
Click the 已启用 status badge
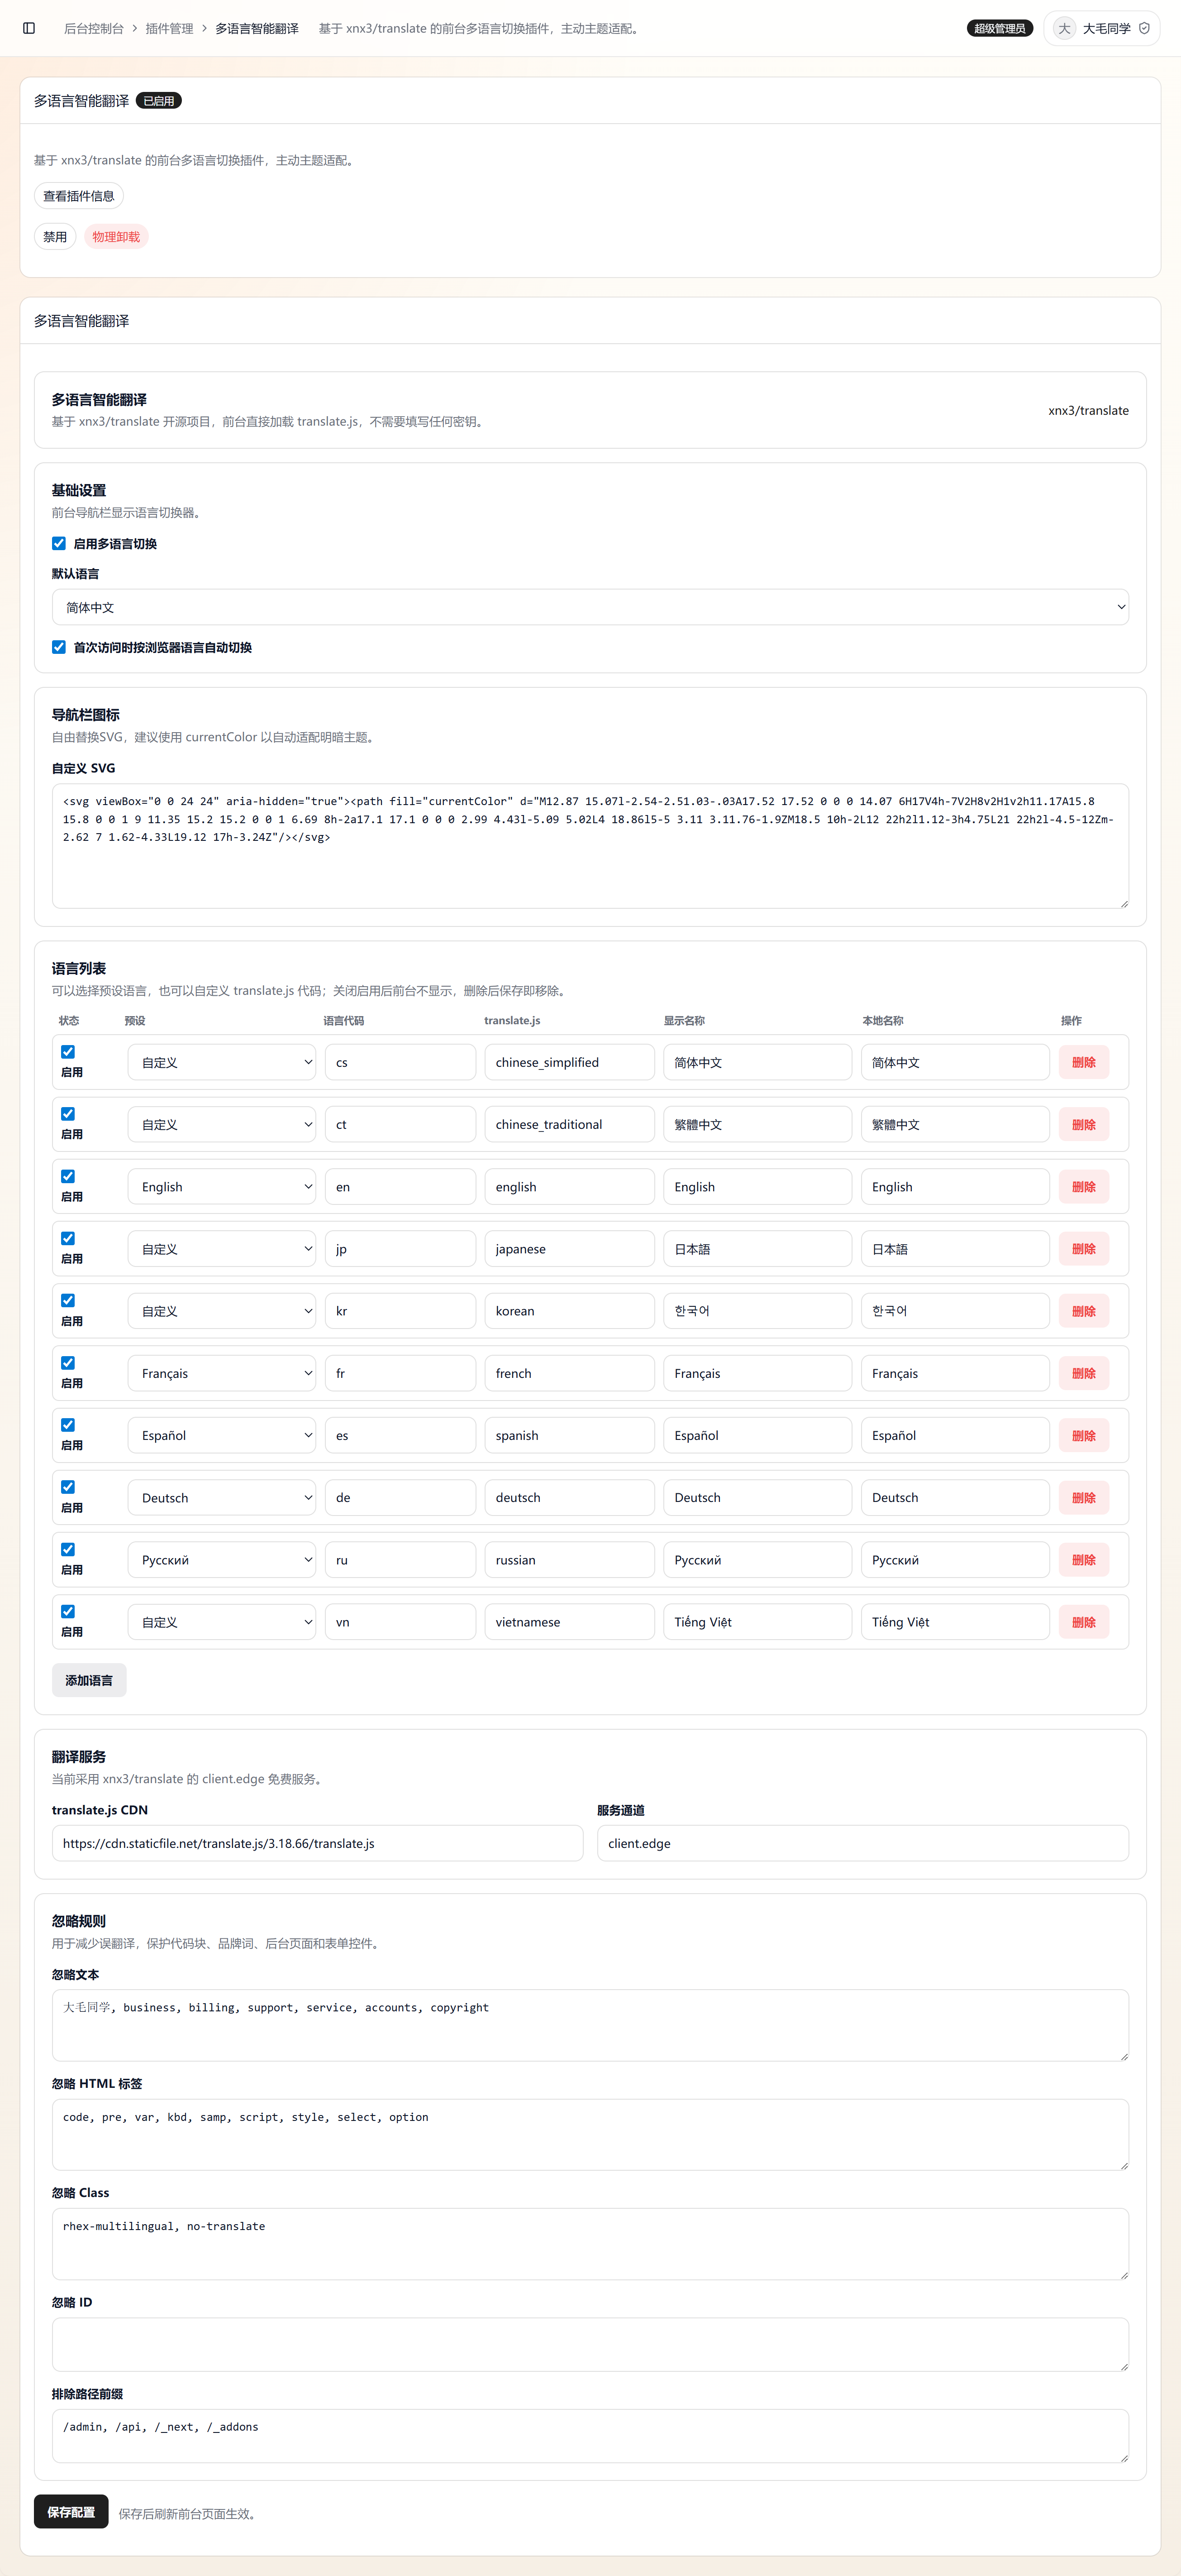pyautogui.click(x=159, y=101)
